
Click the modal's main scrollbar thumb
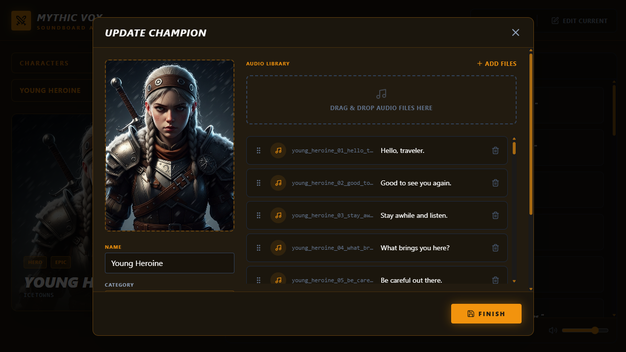coord(531,133)
